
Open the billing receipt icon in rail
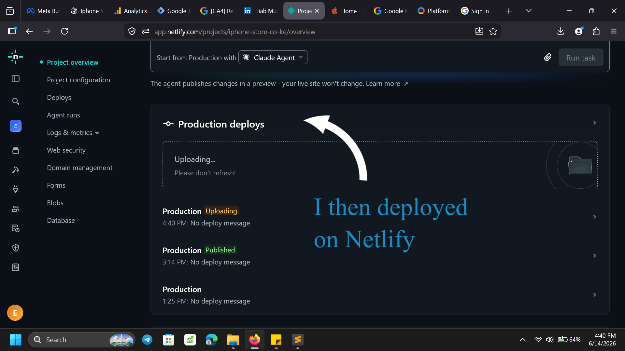tap(16, 267)
